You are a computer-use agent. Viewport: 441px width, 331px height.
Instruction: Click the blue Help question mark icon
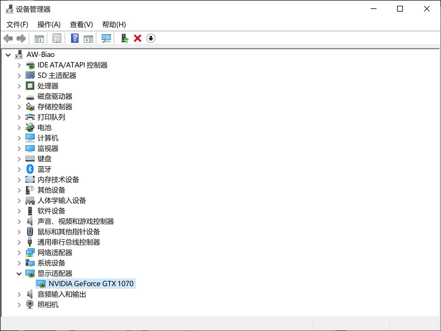point(75,38)
